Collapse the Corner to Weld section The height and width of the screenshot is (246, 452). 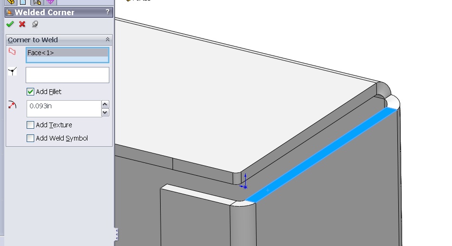[x=107, y=39]
